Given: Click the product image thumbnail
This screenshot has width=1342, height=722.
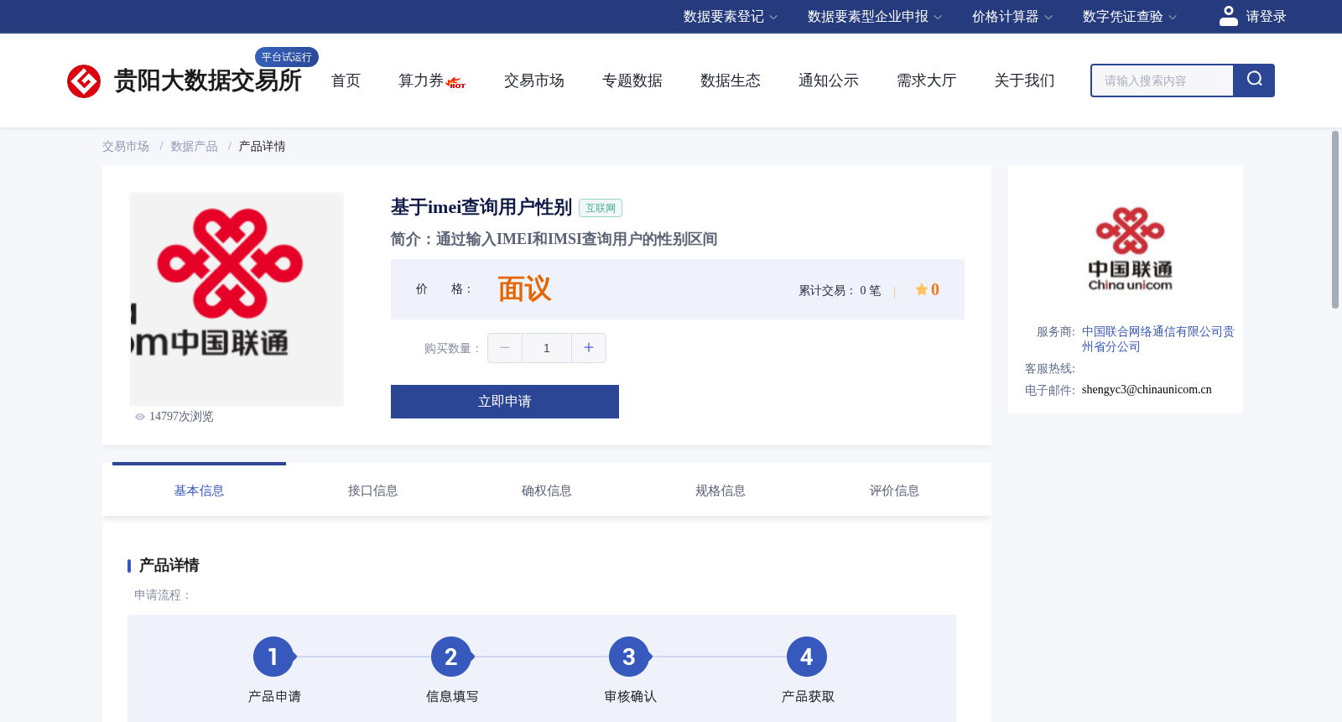Looking at the screenshot, I should click(237, 299).
